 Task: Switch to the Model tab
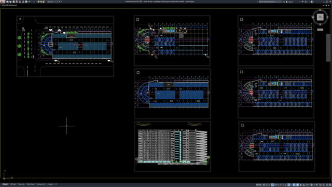pyautogui.click(x=5, y=184)
